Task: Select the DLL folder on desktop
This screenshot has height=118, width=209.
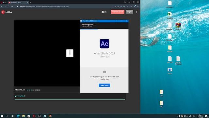Action: [161, 104]
